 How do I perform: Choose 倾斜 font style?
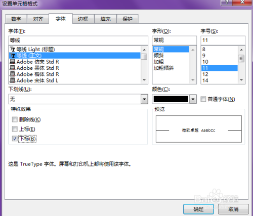[x=171, y=56]
